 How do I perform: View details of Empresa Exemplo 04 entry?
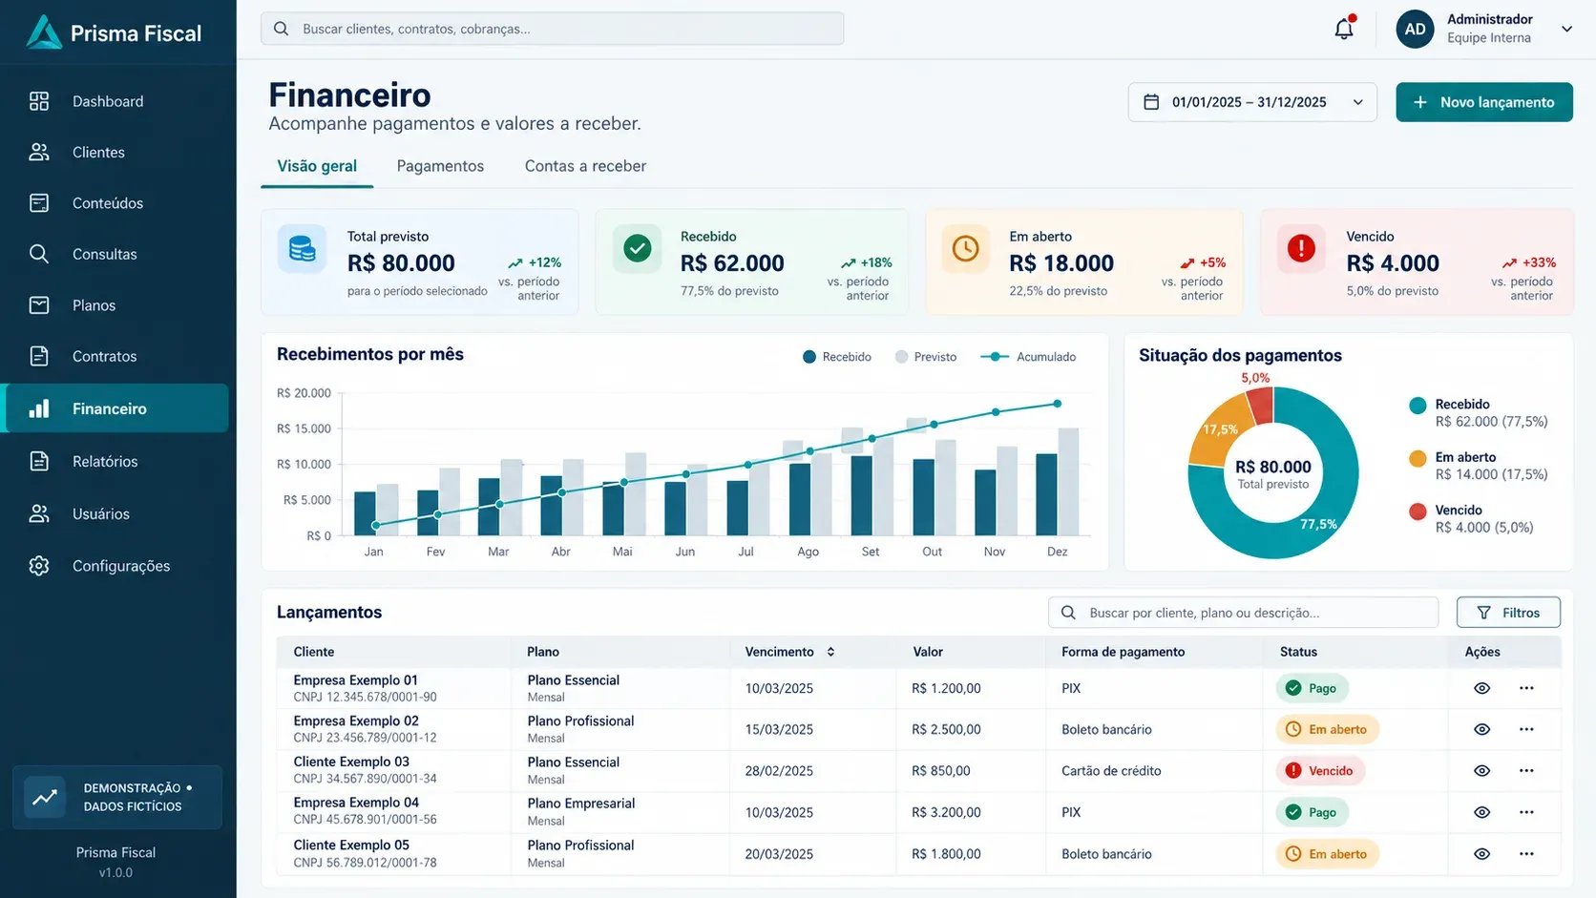pos(1481,812)
